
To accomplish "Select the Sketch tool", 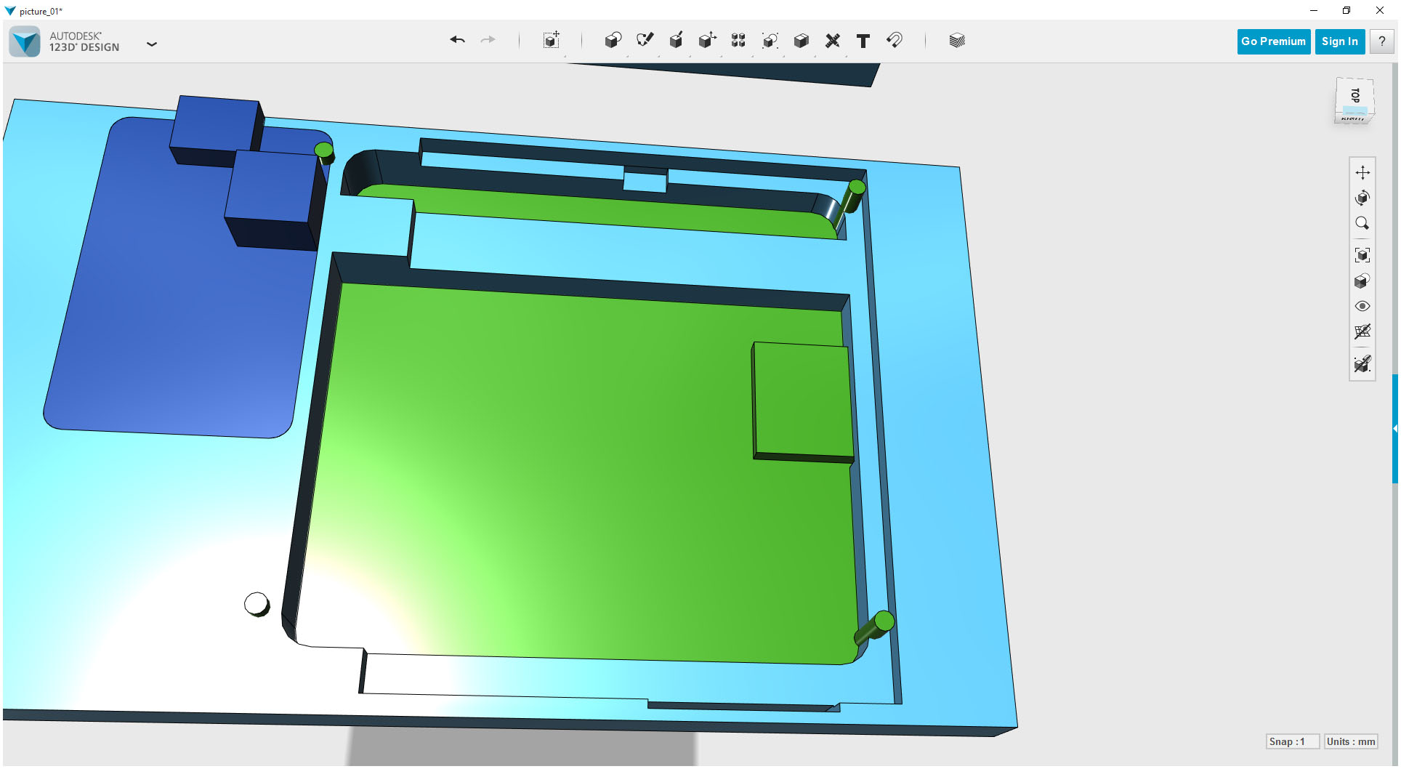I will (x=645, y=41).
